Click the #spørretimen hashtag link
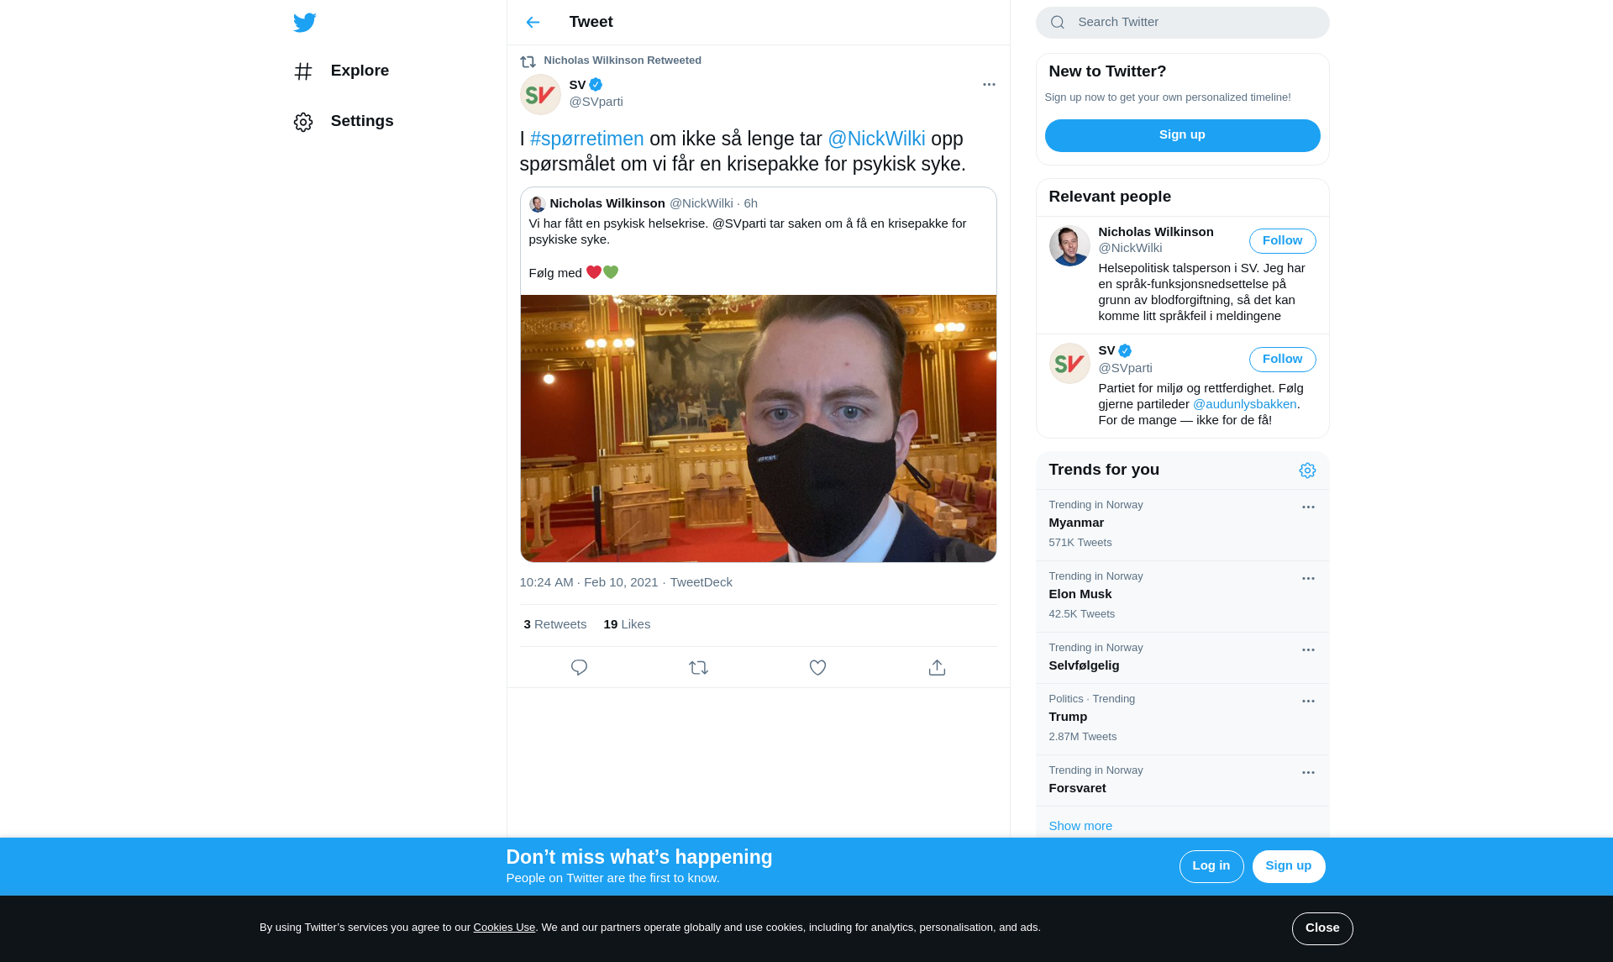Screen dimensions: 1613x962 coord(586,139)
